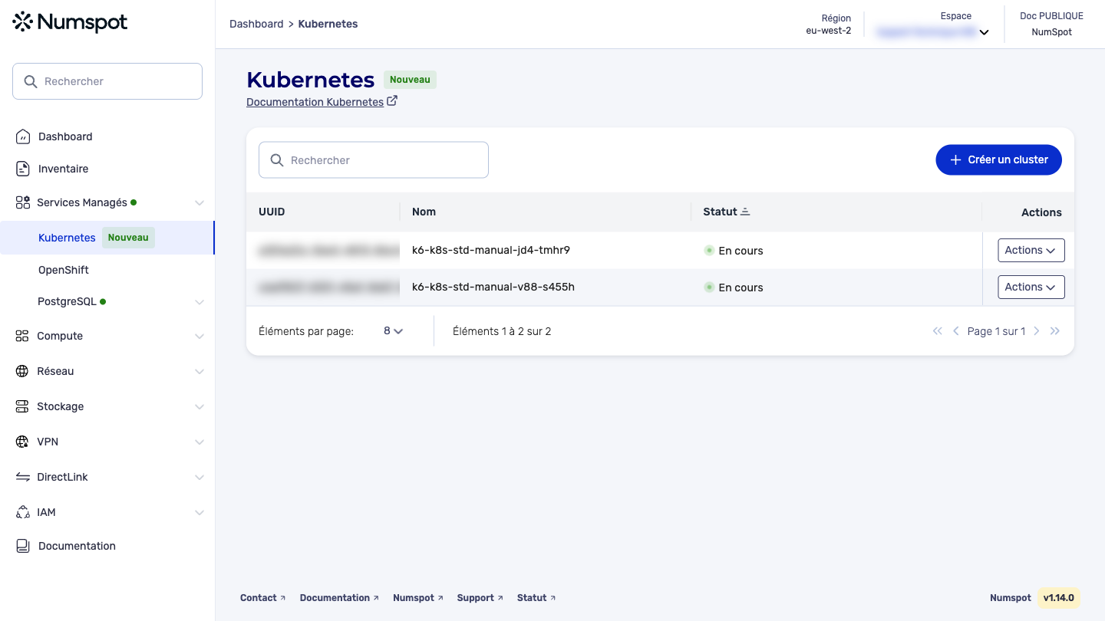Screen dimensions: 1105x621
Task: Focus the cluster table Rechercher field
Action: point(374,159)
